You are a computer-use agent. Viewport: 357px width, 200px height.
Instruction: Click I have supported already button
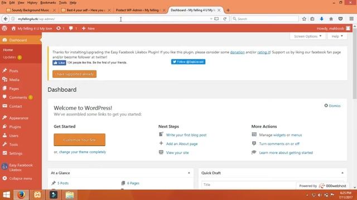pyautogui.click(x=74, y=74)
